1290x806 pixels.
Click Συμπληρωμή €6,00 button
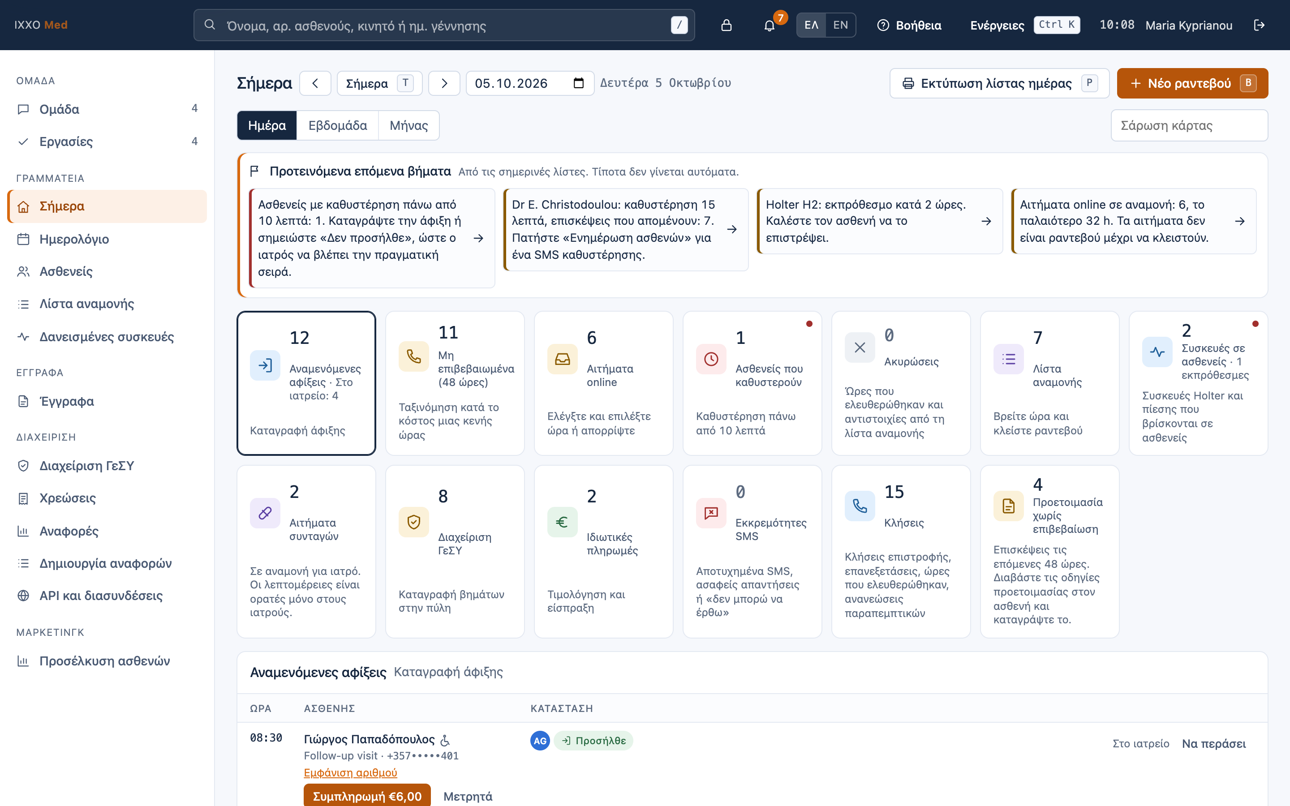[367, 795]
